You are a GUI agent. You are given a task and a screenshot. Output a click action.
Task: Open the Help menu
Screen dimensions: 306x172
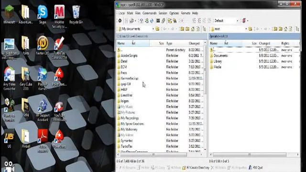pyautogui.click(x=195, y=13)
